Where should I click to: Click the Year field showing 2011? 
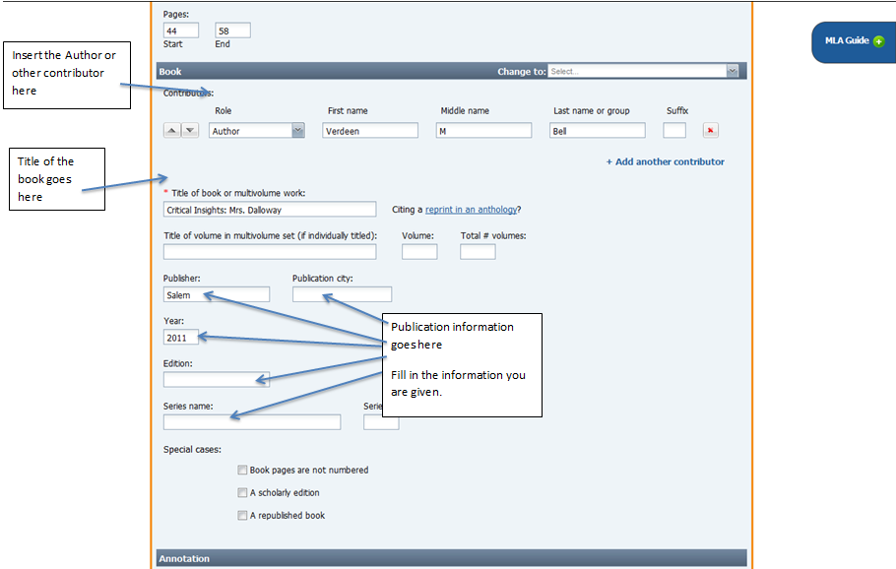[x=181, y=337]
